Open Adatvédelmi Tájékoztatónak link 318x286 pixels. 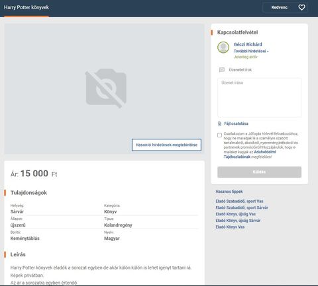(250, 155)
